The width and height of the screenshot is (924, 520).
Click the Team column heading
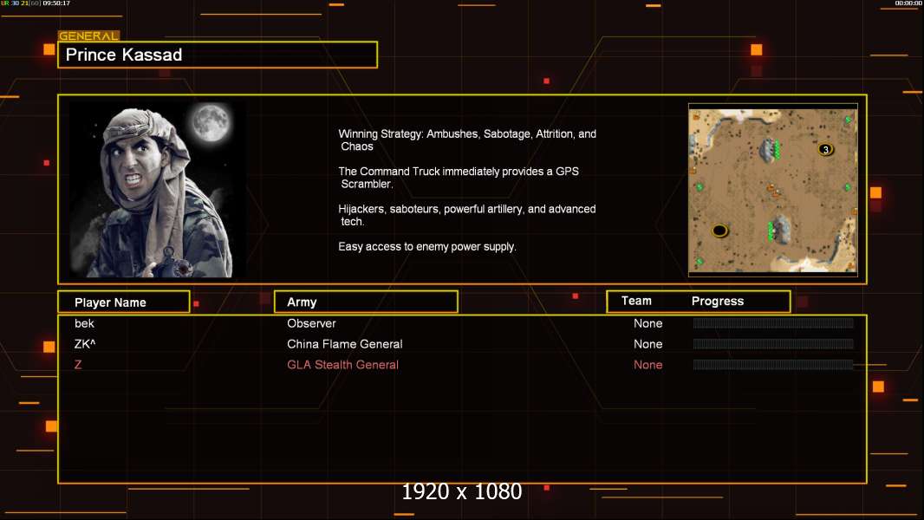click(636, 301)
